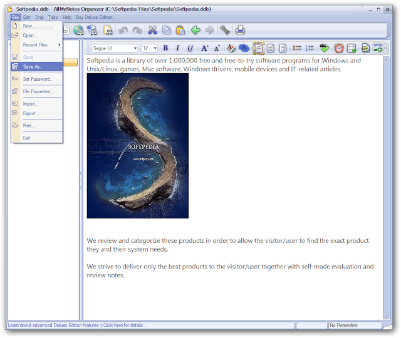401x338 pixels.
Task: Insert picture using image icon
Action: pyautogui.click(x=378, y=48)
